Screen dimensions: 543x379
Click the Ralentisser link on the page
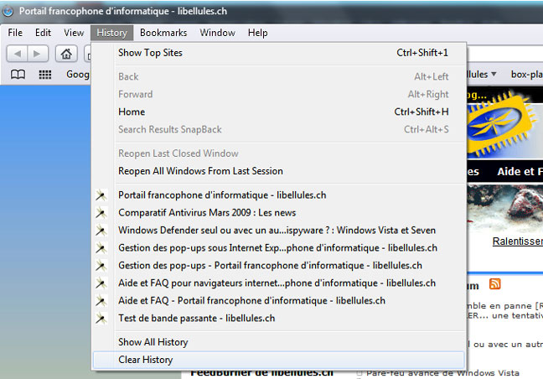(x=518, y=241)
